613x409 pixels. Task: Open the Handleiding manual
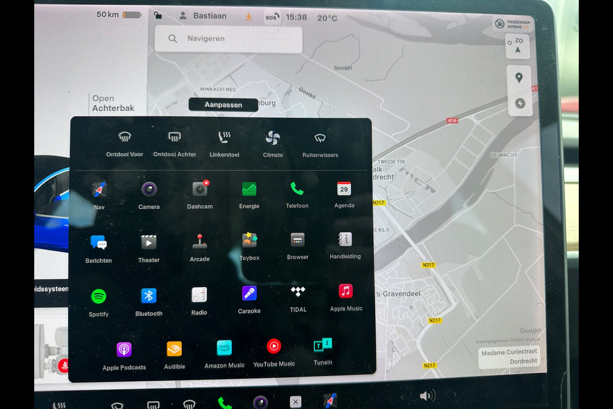click(x=345, y=245)
